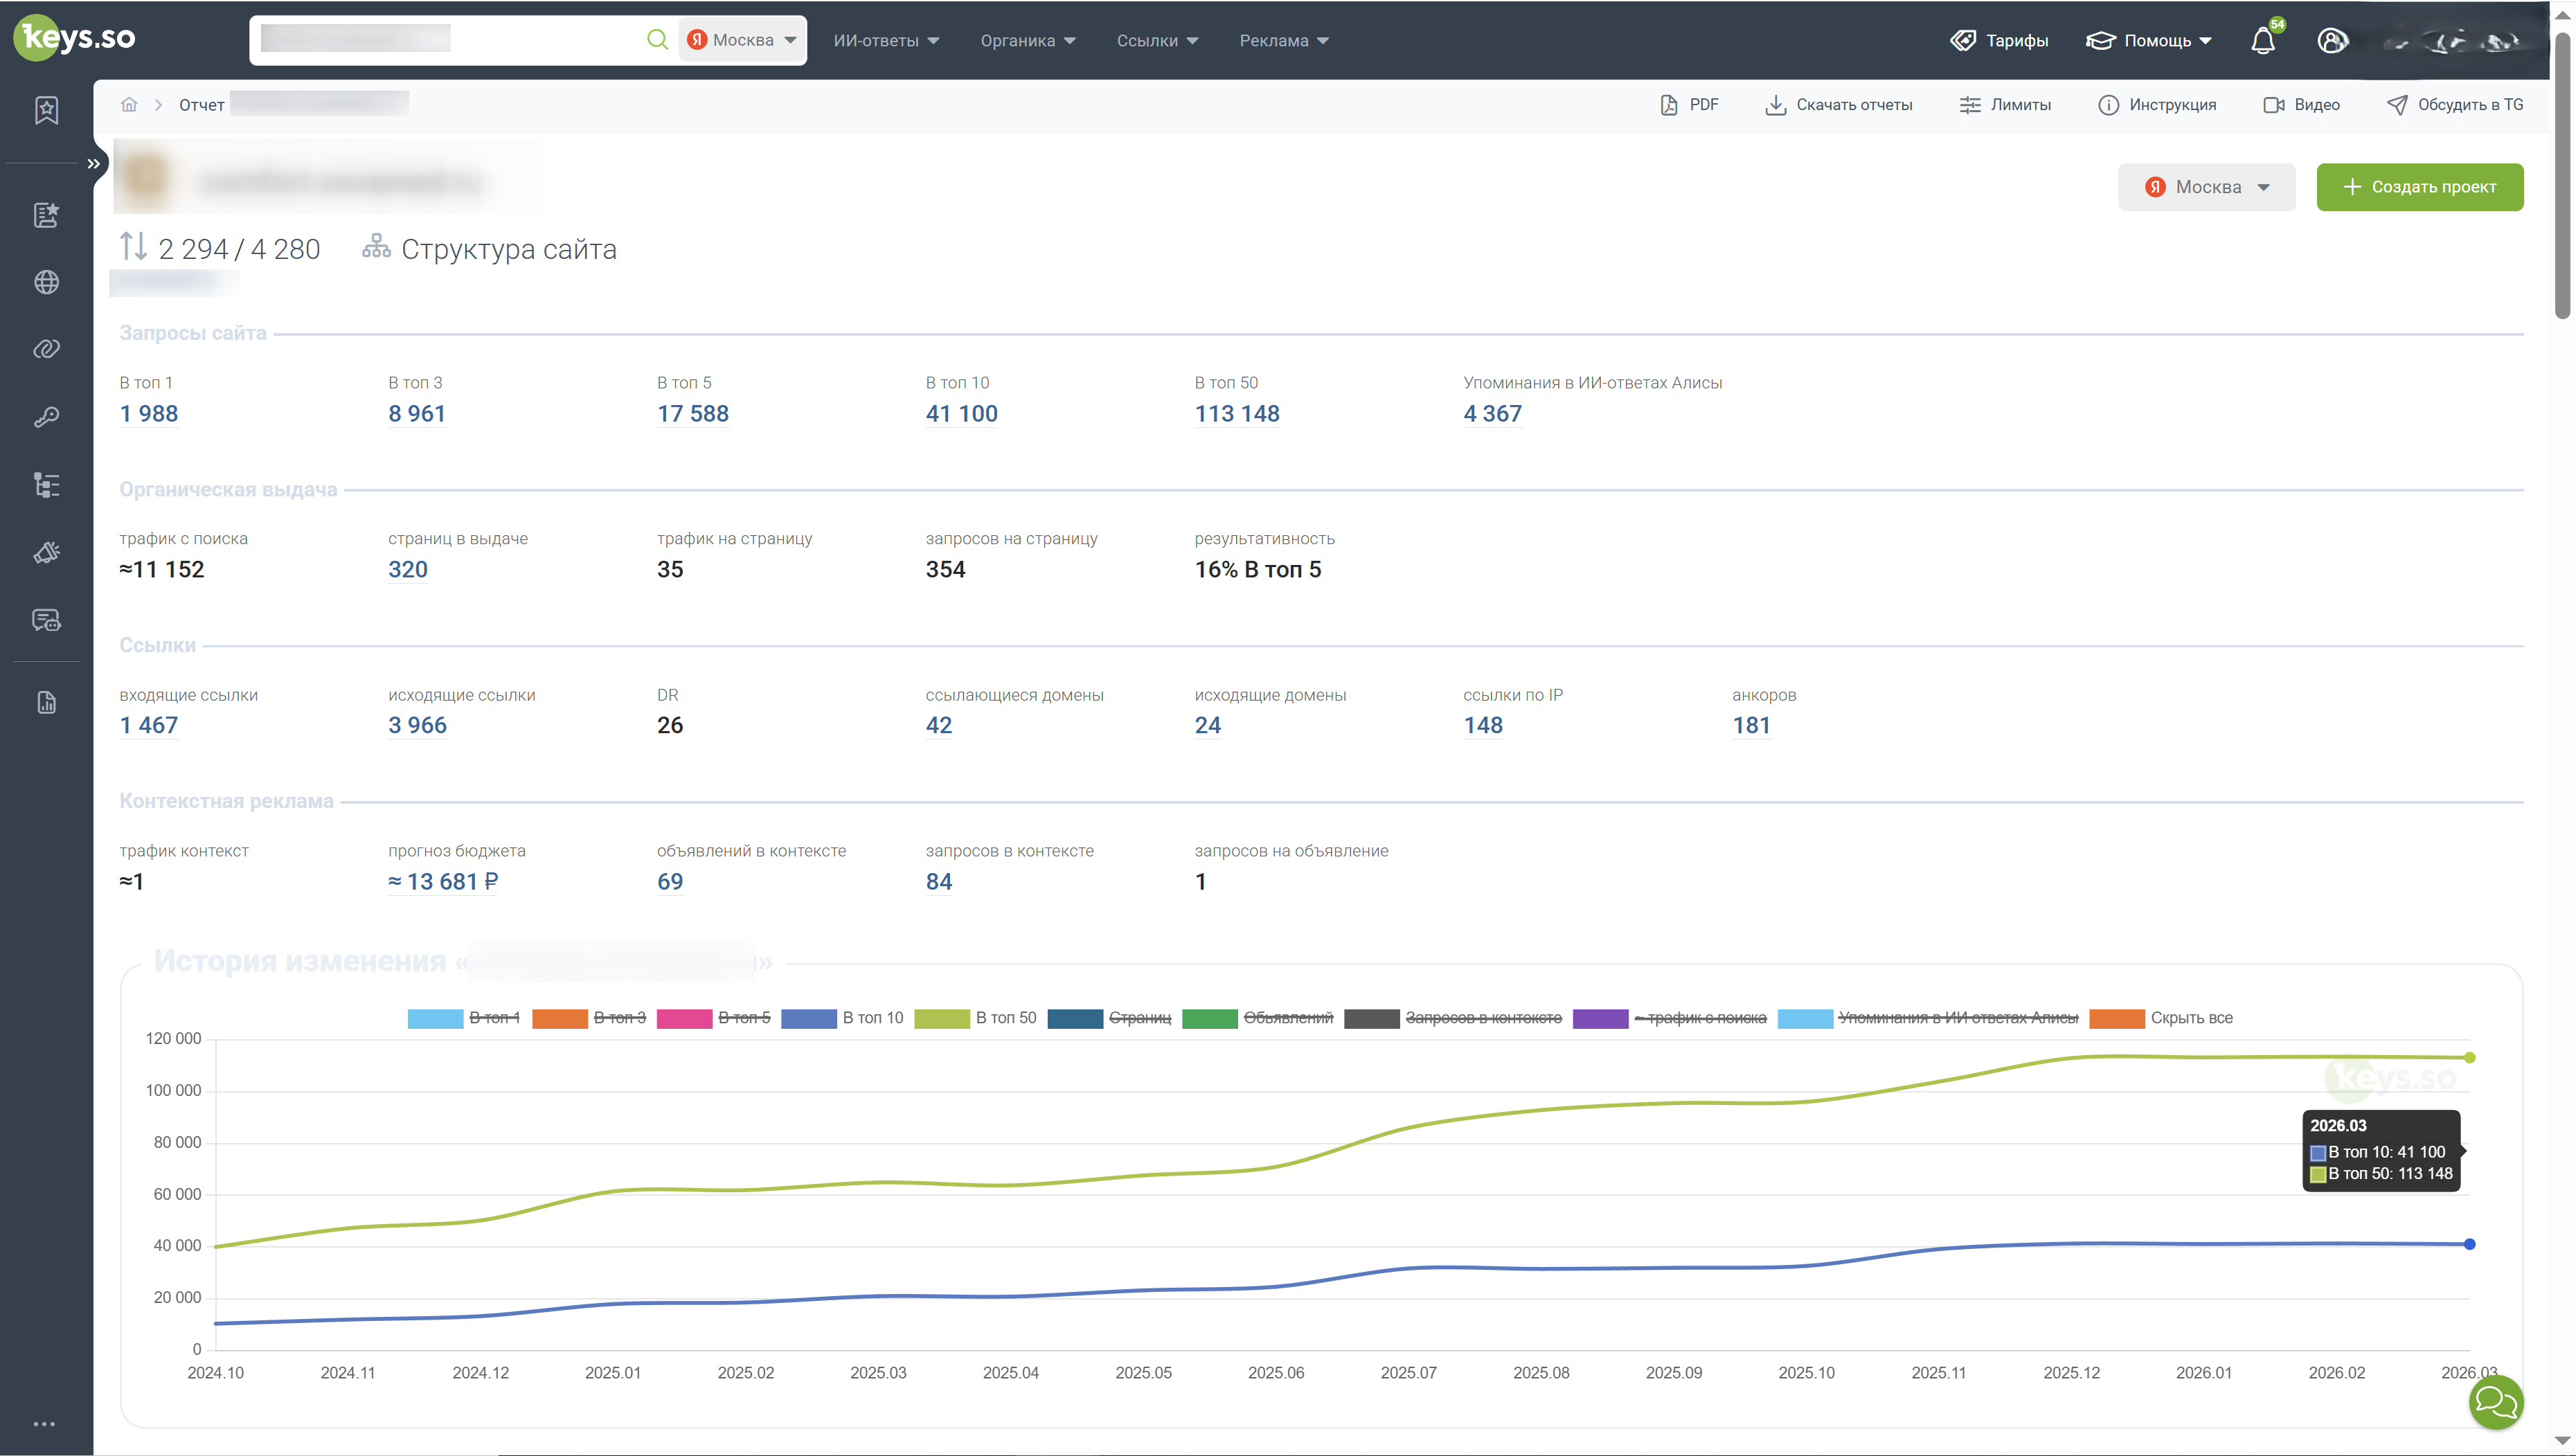Open the megaphone ads sidebar icon
The height and width of the screenshot is (1456, 2576).
point(46,552)
